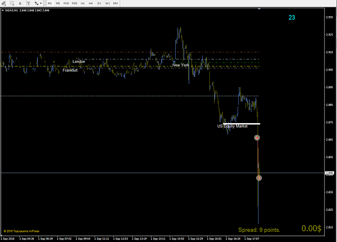Click the toolbar drag handle before M1
Screen dimensions: 337x242
click(x=45, y=3)
